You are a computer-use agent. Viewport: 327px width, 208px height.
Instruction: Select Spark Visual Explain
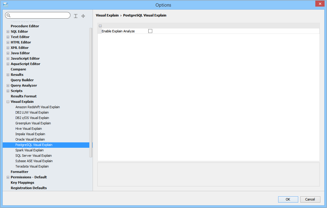coord(29,150)
